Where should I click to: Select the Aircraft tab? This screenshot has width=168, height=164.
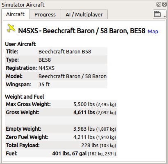pyautogui.click(x=16, y=14)
